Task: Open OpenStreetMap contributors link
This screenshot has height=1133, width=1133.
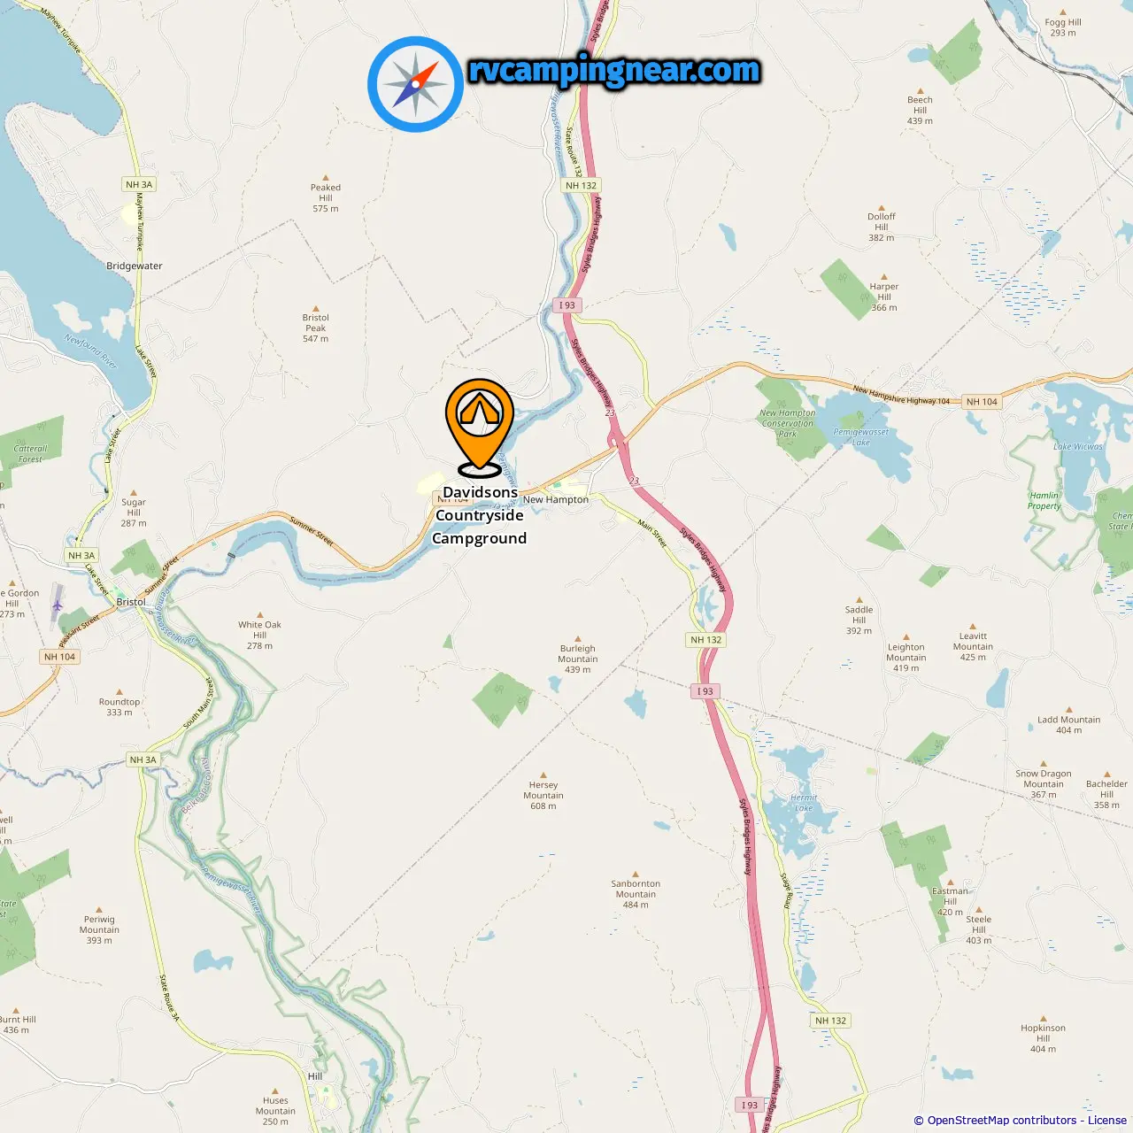Action: tap(1002, 1121)
